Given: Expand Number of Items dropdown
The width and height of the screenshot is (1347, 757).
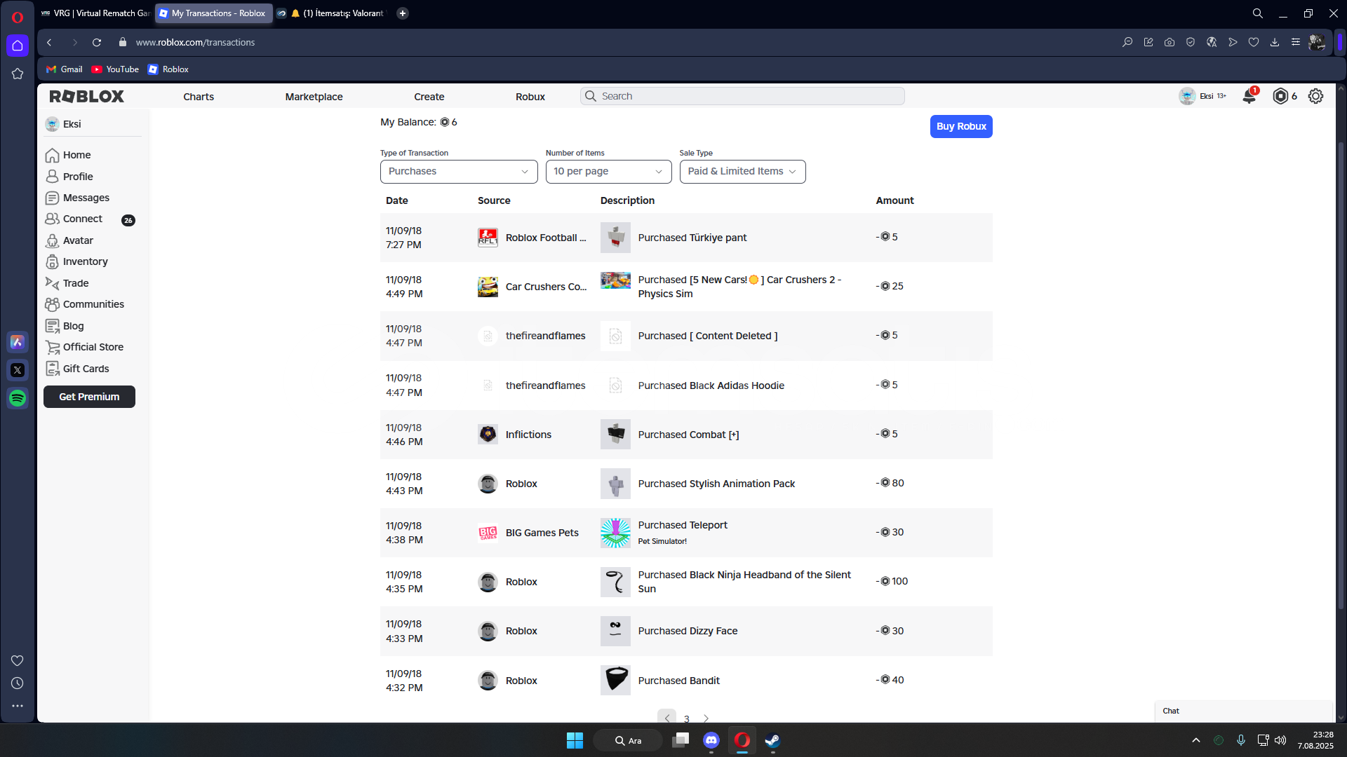Looking at the screenshot, I should point(608,172).
